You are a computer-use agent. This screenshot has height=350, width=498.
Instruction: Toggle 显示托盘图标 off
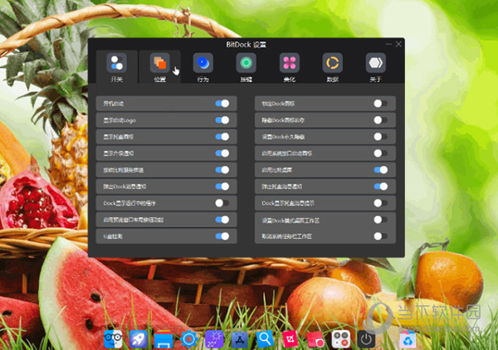pos(222,137)
